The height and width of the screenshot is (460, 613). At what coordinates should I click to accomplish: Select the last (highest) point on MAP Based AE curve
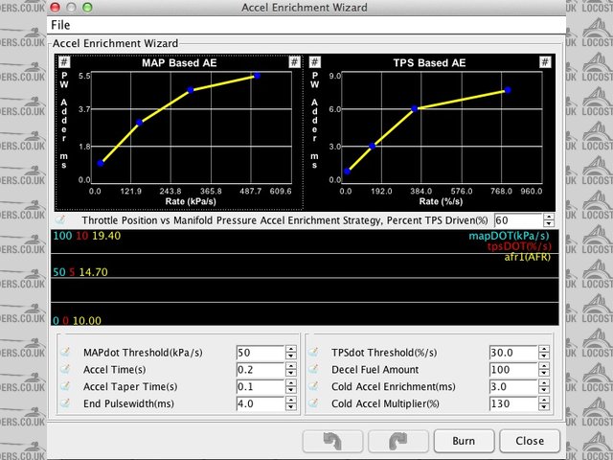[x=257, y=76]
